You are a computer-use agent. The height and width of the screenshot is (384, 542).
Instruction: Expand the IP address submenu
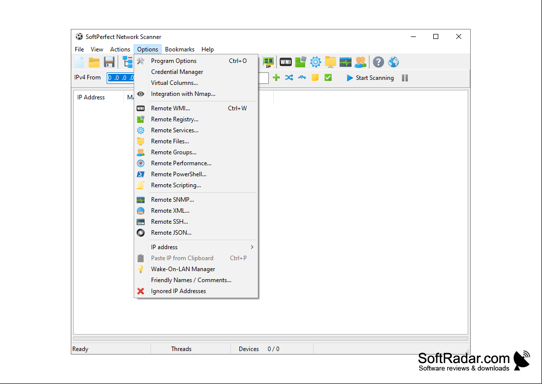click(x=196, y=247)
